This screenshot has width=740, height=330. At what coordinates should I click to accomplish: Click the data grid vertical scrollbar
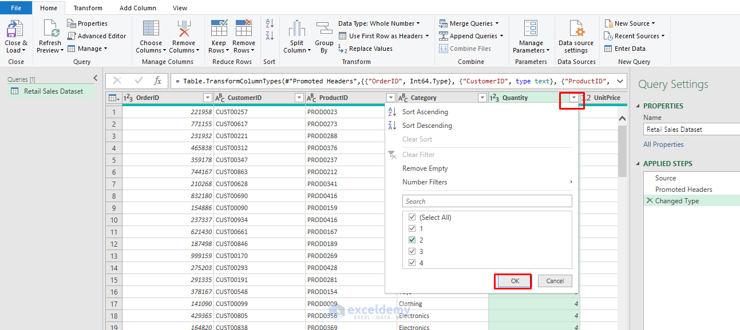(623, 151)
